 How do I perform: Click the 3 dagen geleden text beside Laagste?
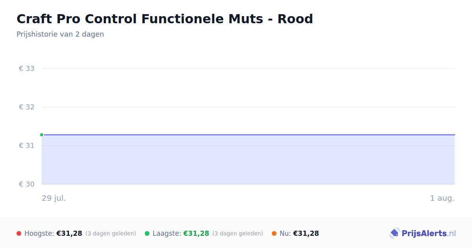238,233
